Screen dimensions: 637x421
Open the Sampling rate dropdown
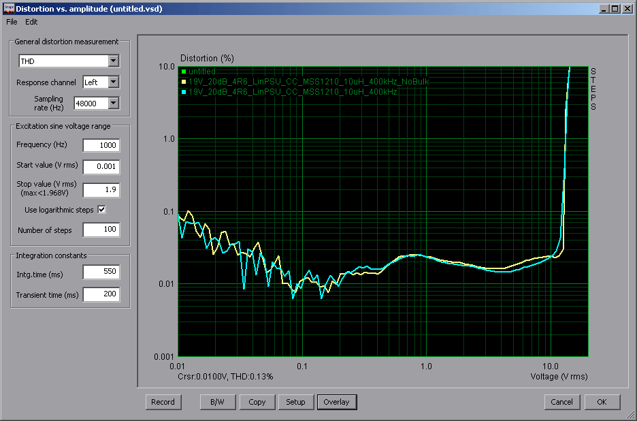(113, 104)
